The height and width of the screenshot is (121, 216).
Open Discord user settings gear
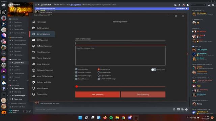click(30, 111)
